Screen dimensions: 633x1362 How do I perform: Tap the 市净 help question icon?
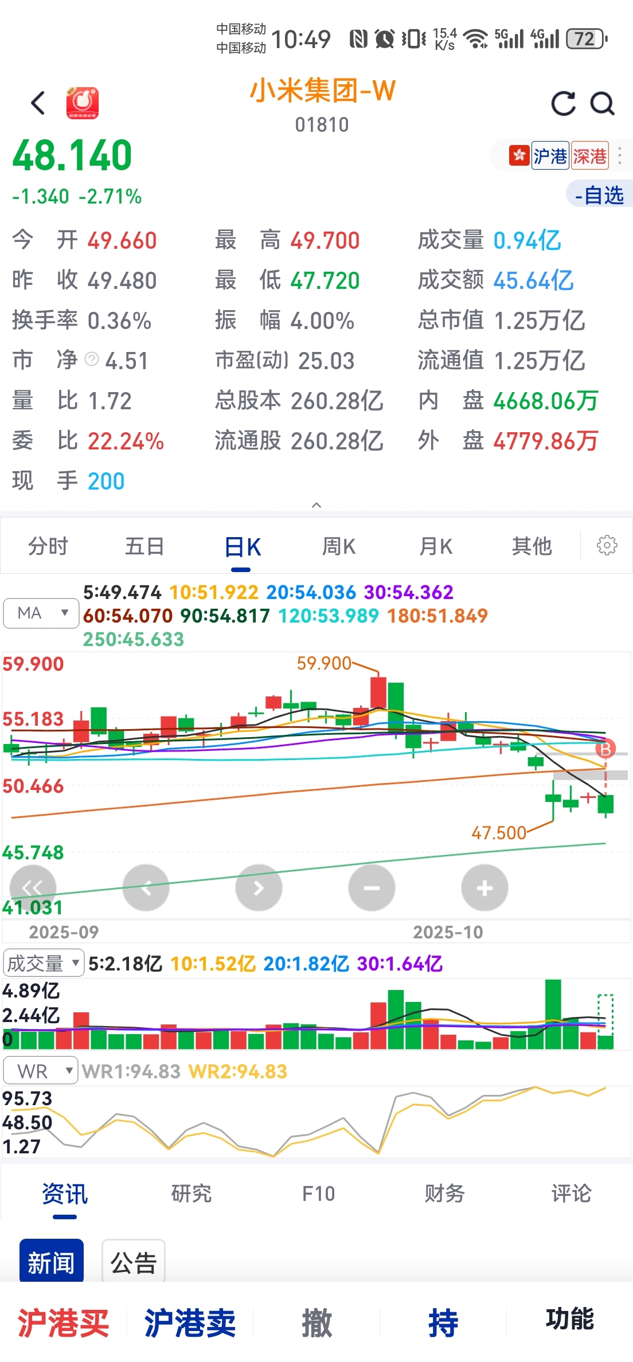click(x=92, y=359)
